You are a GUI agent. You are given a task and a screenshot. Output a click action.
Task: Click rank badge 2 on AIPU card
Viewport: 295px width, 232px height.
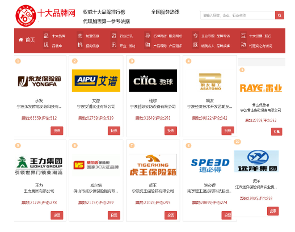tap(75, 61)
